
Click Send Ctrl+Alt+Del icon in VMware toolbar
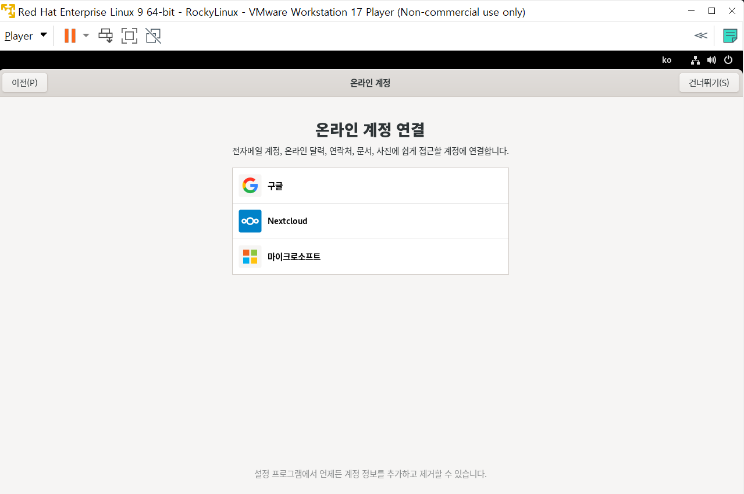[x=105, y=35]
